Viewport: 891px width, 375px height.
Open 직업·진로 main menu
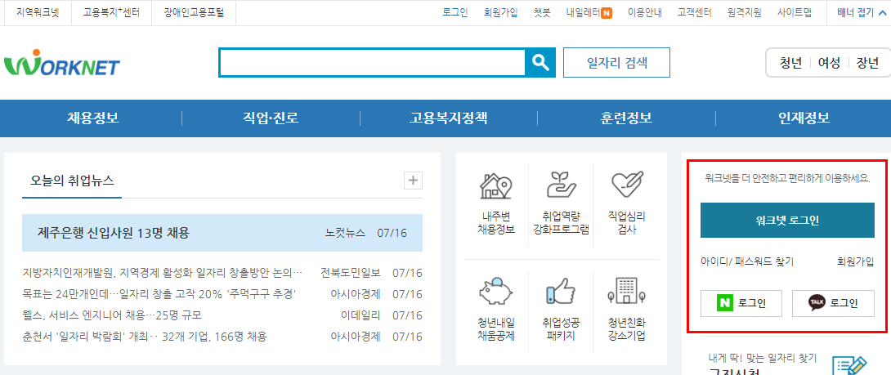(271, 118)
